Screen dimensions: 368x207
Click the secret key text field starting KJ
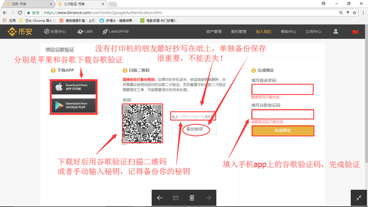point(193,117)
